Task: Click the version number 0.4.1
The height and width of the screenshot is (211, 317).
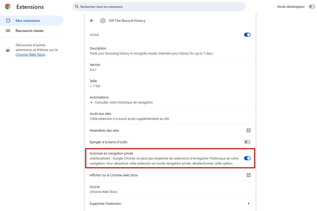Action: click(93, 70)
